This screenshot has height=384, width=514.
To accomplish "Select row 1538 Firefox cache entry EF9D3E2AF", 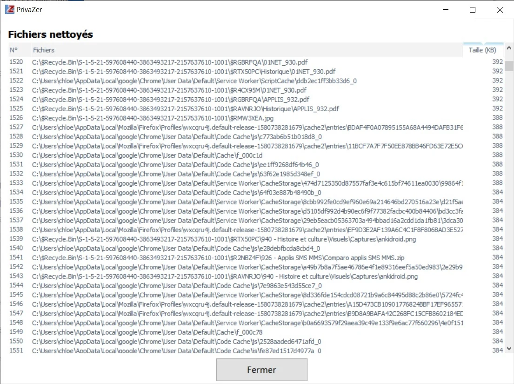I will coord(256,229).
